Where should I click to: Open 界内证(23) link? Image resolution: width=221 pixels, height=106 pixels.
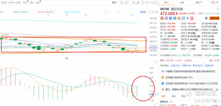(x=198, y=65)
